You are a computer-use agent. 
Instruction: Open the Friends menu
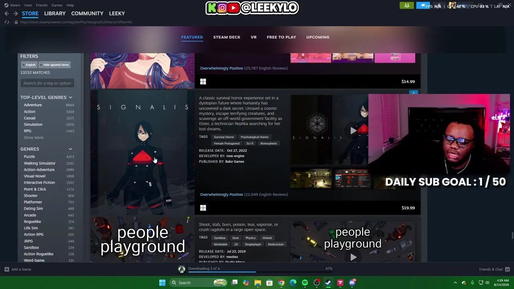point(41,5)
